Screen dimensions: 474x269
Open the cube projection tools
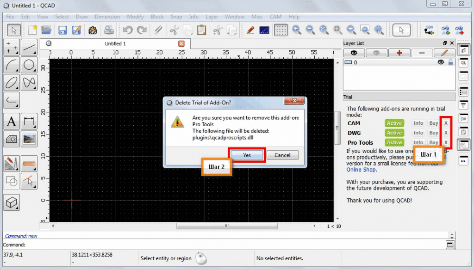click(12, 202)
